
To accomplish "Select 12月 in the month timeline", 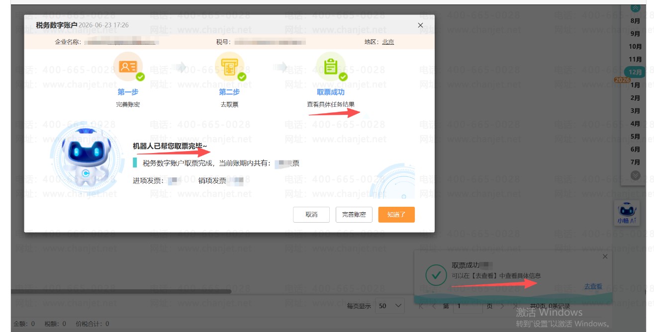I will [635, 72].
